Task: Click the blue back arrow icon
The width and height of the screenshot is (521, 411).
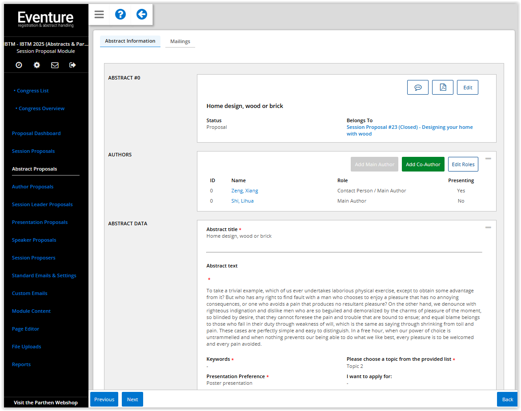Action: (142, 15)
